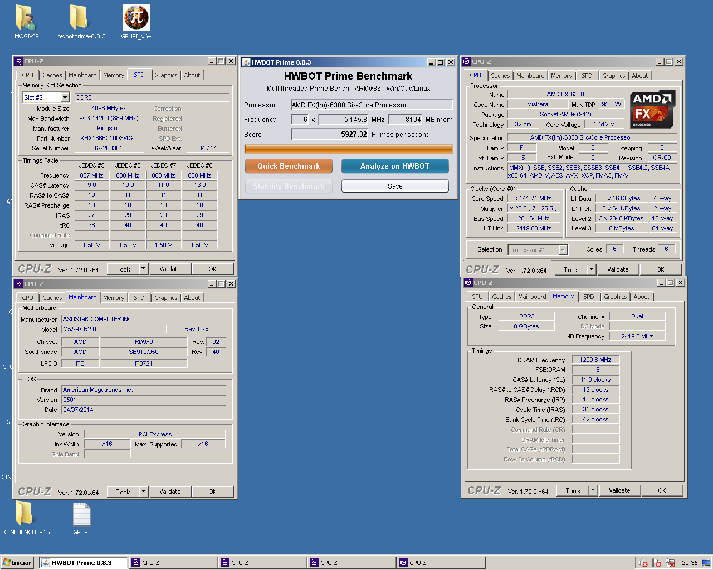Click the NB Frequency 2419.6 MHz value
The width and height of the screenshot is (713, 570).
coord(637,336)
